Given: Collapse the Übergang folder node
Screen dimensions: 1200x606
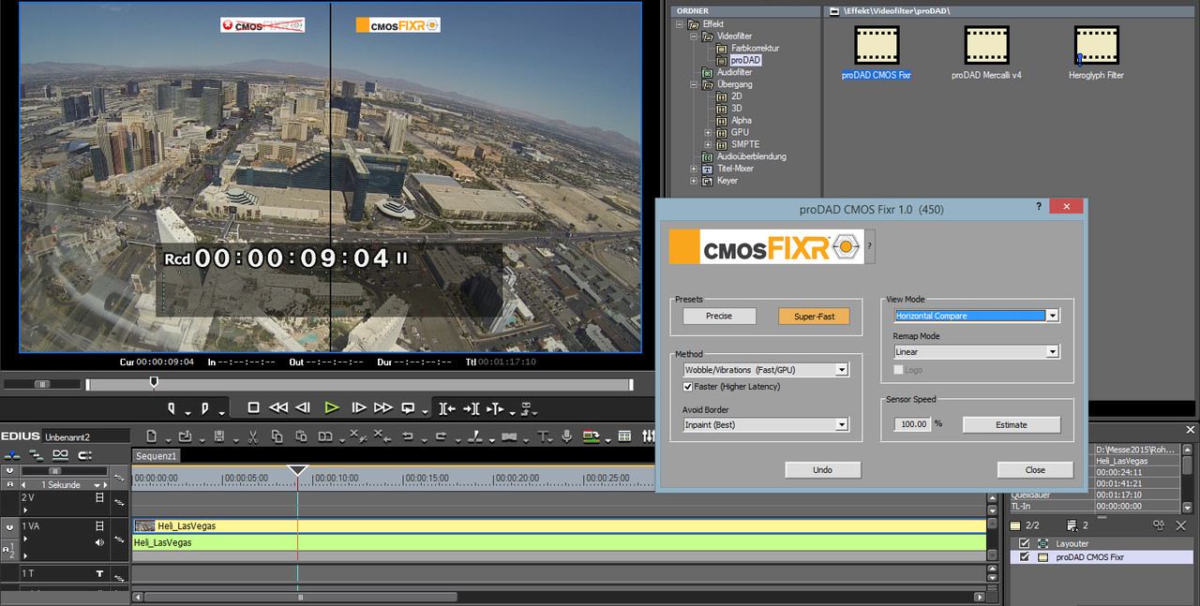Looking at the screenshot, I should tap(695, 84).
